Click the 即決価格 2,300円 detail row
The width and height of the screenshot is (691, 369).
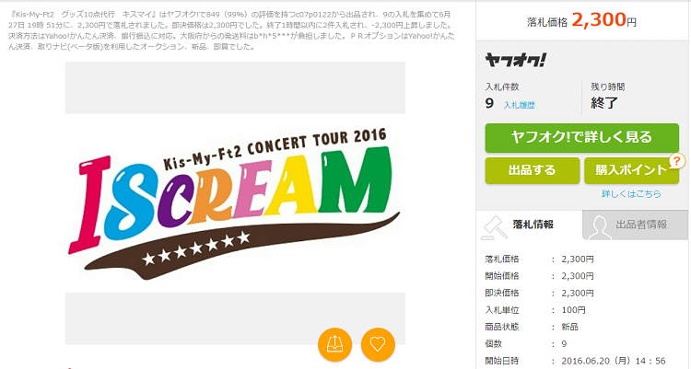point(539,294)
